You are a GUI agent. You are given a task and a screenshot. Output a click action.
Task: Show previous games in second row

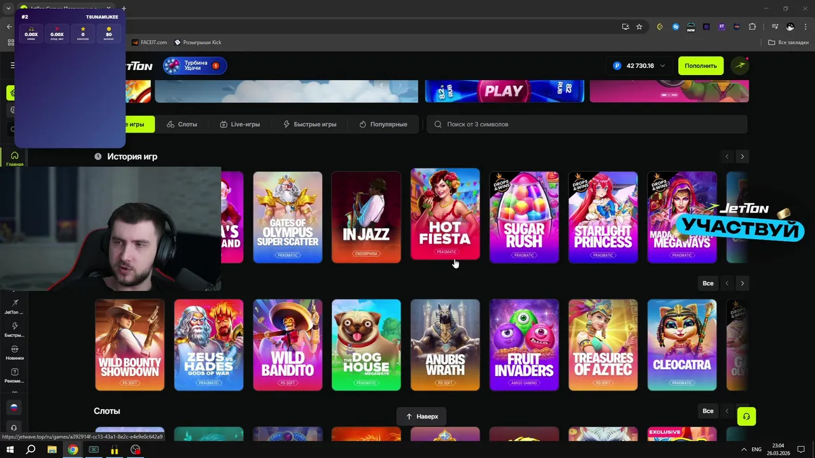726,283
